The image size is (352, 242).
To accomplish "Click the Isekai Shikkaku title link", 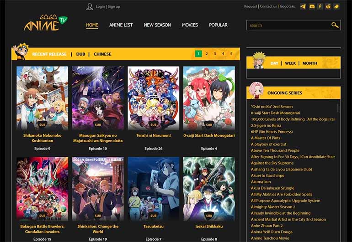I will 209,227.
